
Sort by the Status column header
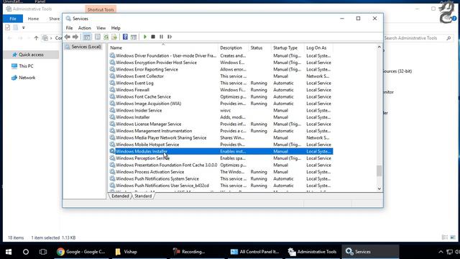(260, 47)
